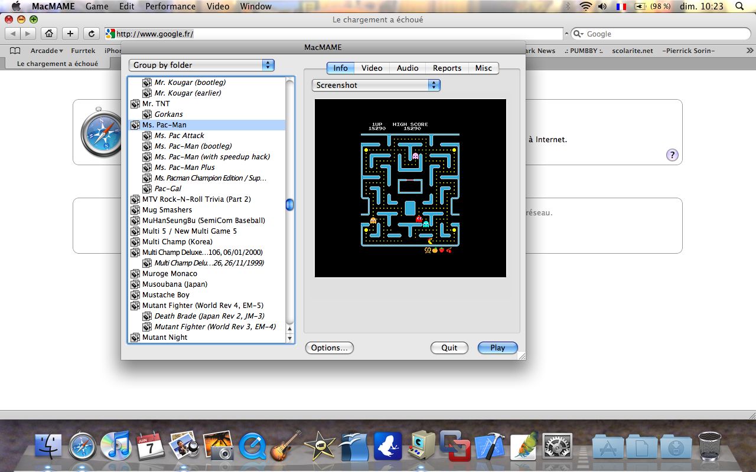Image resolution: width=756 pixels, height=472 pixels.
Task: Select the Info tab
Action: coord(340,68)
